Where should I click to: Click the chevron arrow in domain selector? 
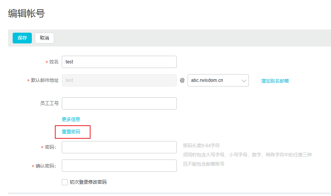coord(244,81)
